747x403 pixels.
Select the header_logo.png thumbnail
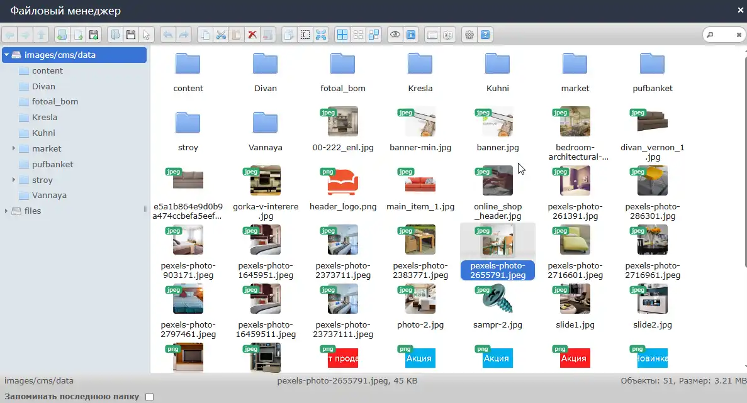pyautogui.click(x=343, y=182)
